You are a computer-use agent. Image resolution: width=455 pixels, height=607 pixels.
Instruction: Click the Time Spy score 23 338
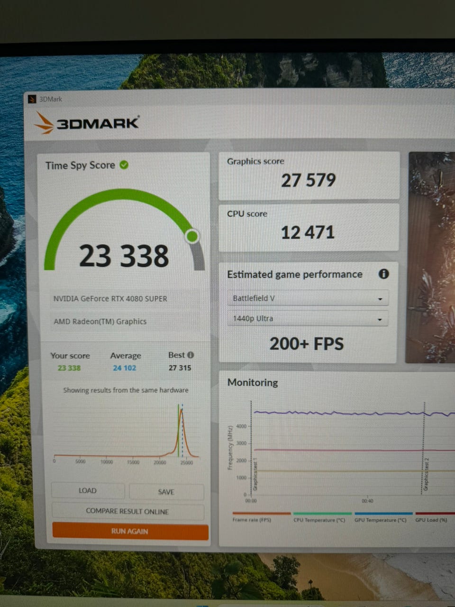[x=124, y=256]
